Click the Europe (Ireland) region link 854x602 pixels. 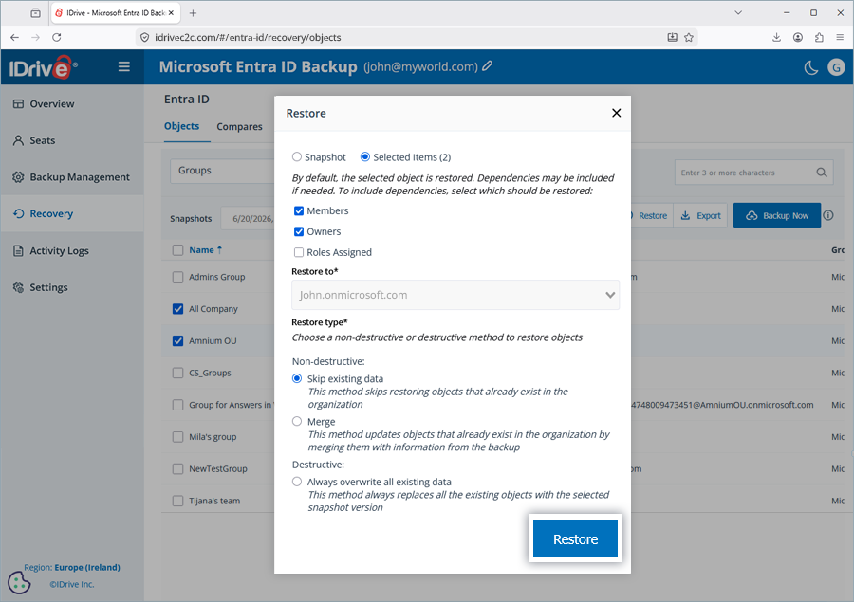[x=87, y=567]
